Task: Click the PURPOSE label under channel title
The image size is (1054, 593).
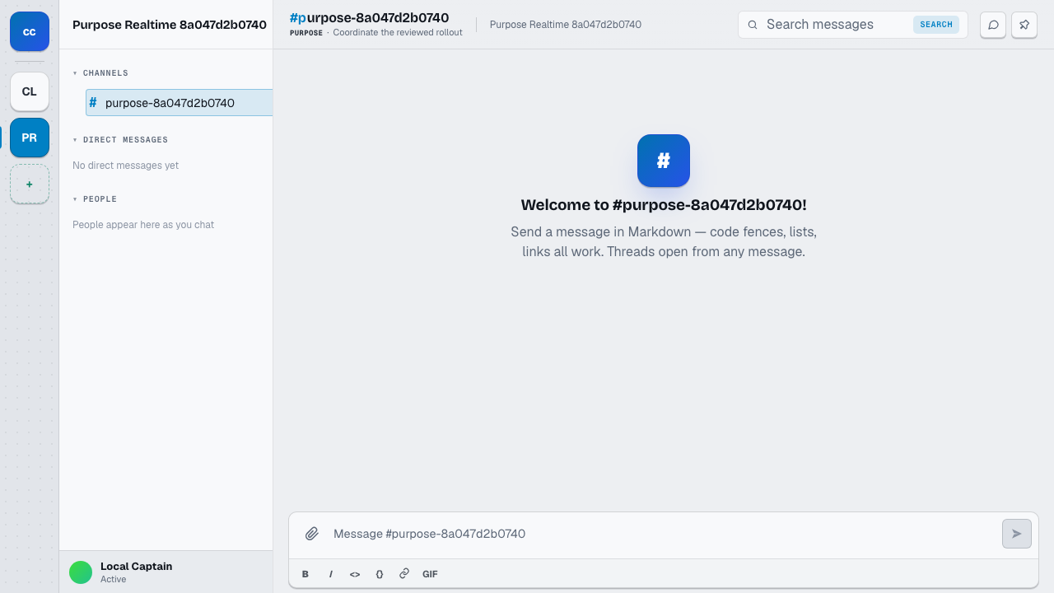Action: (306, 33)
